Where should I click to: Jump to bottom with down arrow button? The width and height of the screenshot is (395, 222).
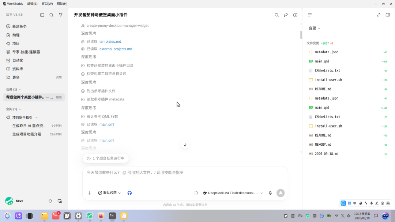click(x=185, y=145)
